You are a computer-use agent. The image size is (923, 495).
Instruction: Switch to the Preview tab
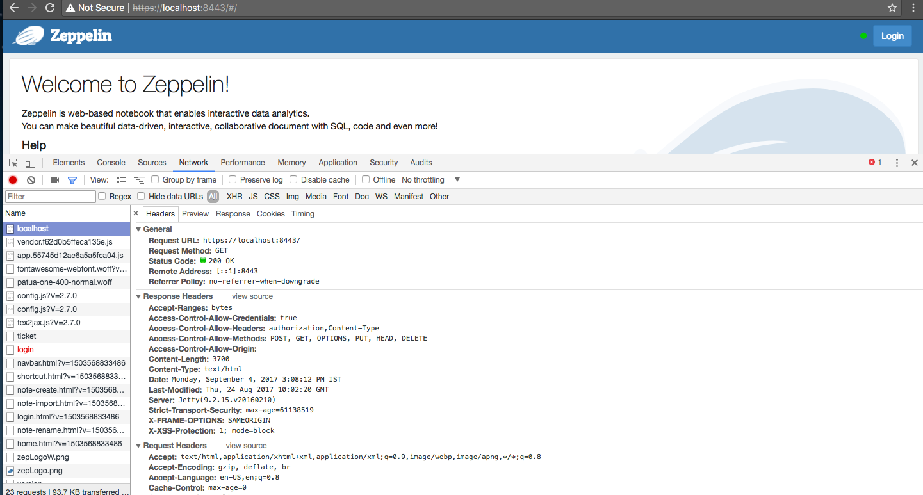(195, 214)
